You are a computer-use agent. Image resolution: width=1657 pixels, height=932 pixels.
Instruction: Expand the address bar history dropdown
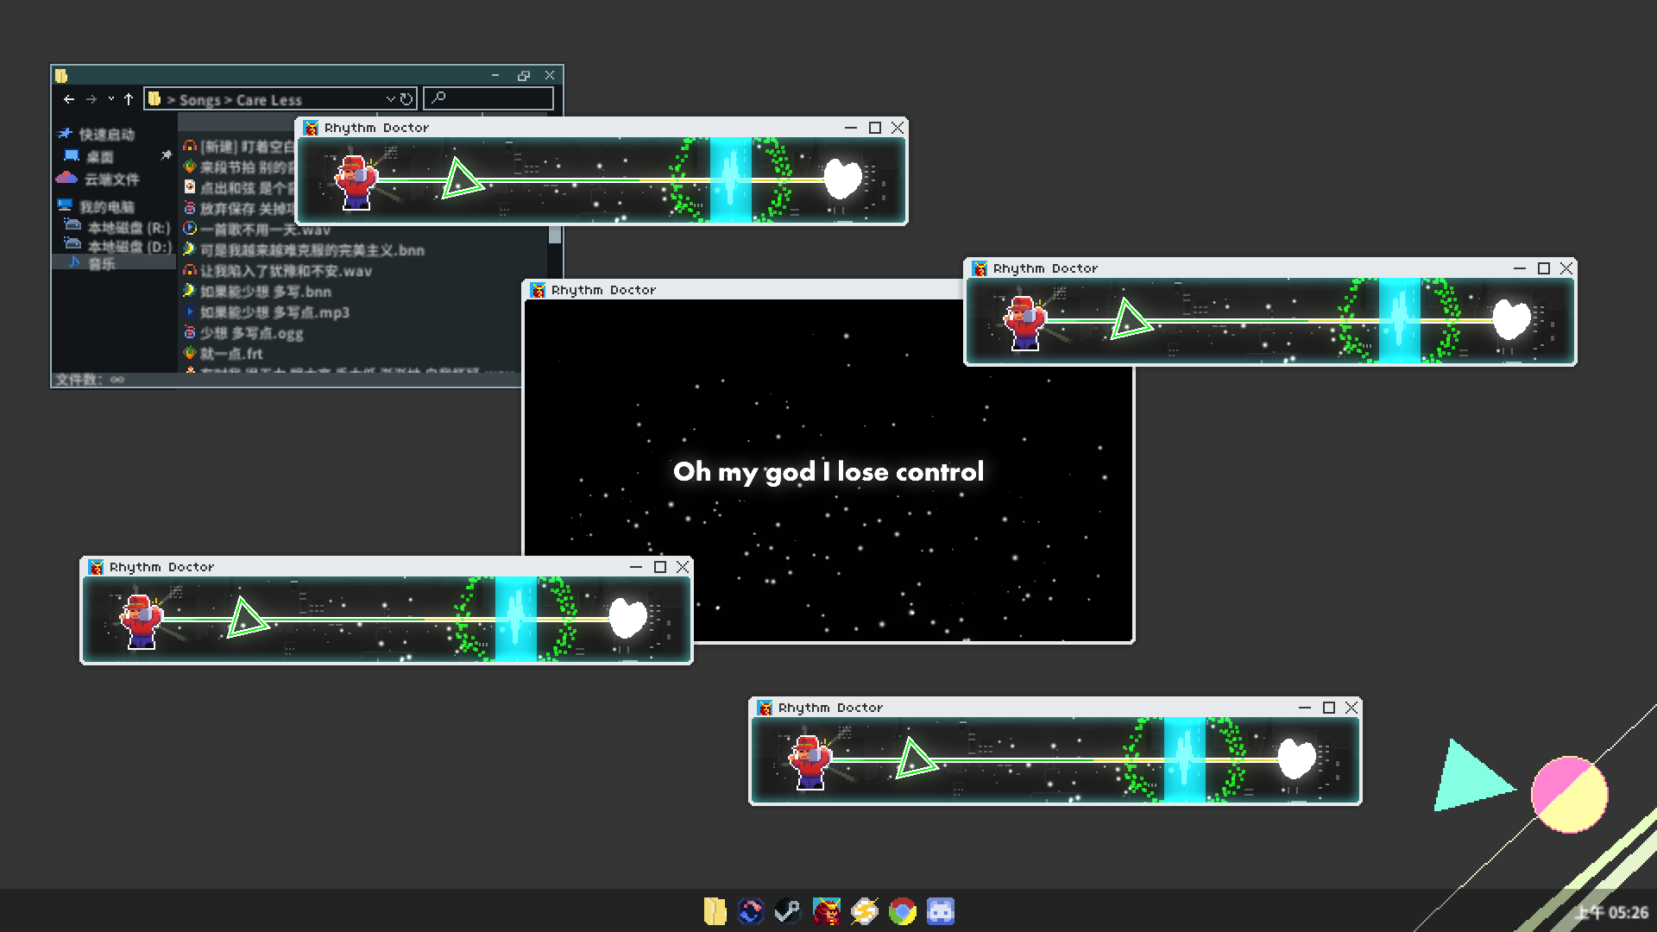click(x=391, y=99)
